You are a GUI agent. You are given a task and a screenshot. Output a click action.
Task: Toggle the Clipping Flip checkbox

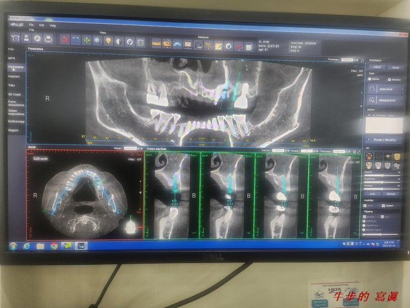[382, 217]
